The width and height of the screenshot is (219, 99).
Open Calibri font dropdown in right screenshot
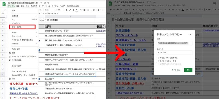pyautogui.click(x=156, y=9)
